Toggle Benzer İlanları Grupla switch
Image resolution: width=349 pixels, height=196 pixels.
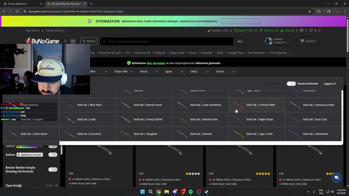(53, 169)
